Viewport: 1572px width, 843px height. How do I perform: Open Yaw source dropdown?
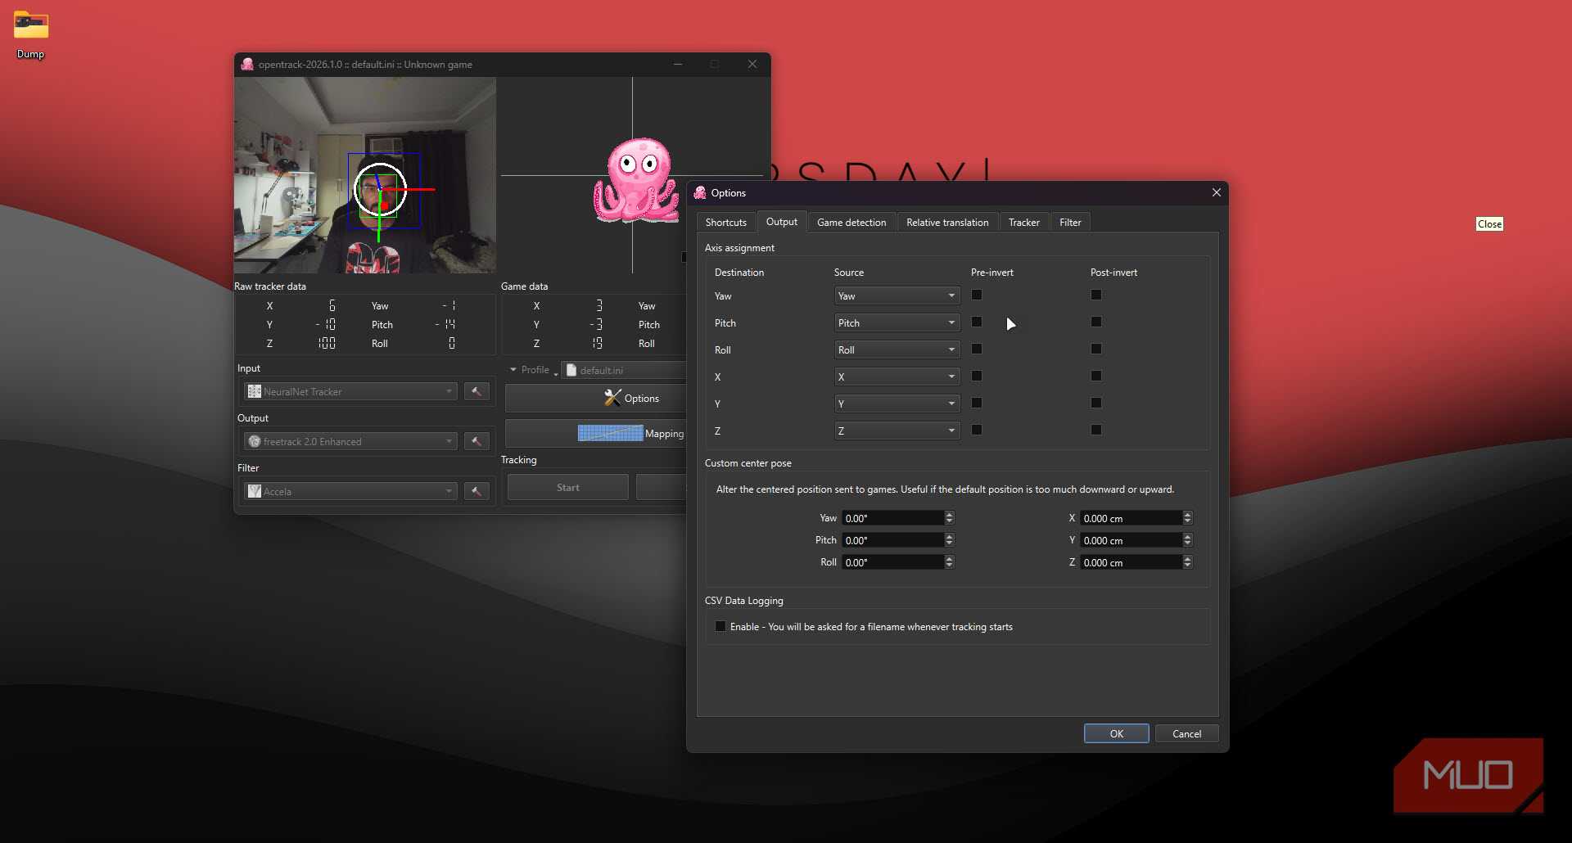click(897, 295)
